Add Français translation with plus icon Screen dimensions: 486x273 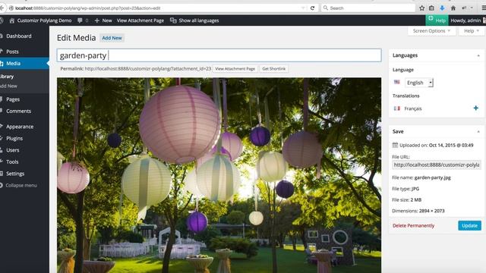476,108
